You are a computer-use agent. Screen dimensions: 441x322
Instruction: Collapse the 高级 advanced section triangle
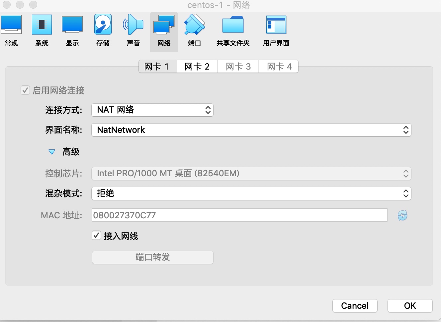(x=52, y=152)
